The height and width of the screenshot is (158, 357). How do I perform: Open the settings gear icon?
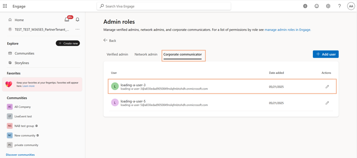[328, 6]
